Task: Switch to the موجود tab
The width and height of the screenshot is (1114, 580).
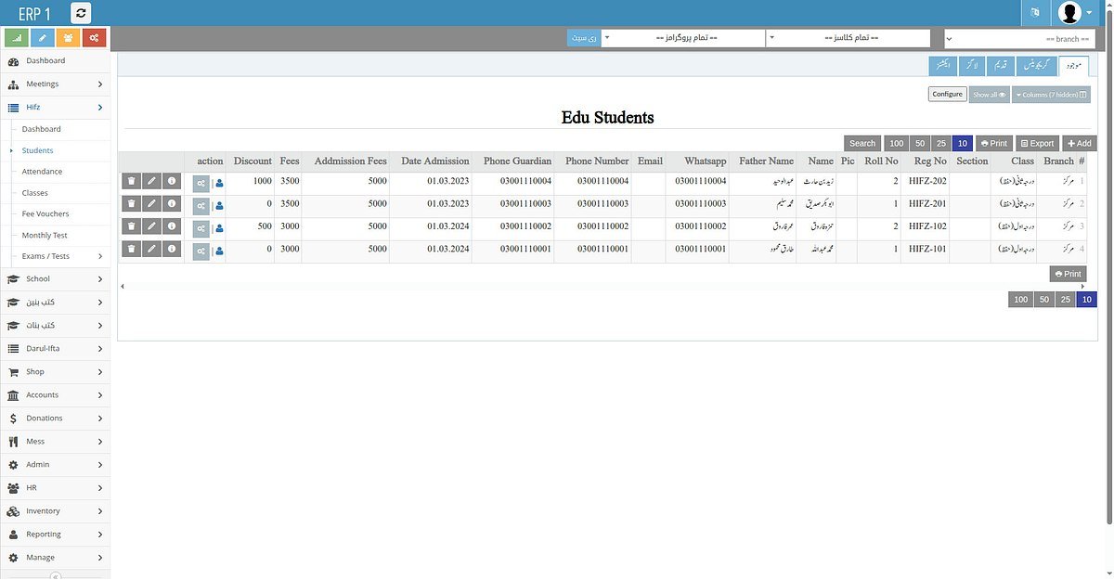Action: (x=1074, y=66)
